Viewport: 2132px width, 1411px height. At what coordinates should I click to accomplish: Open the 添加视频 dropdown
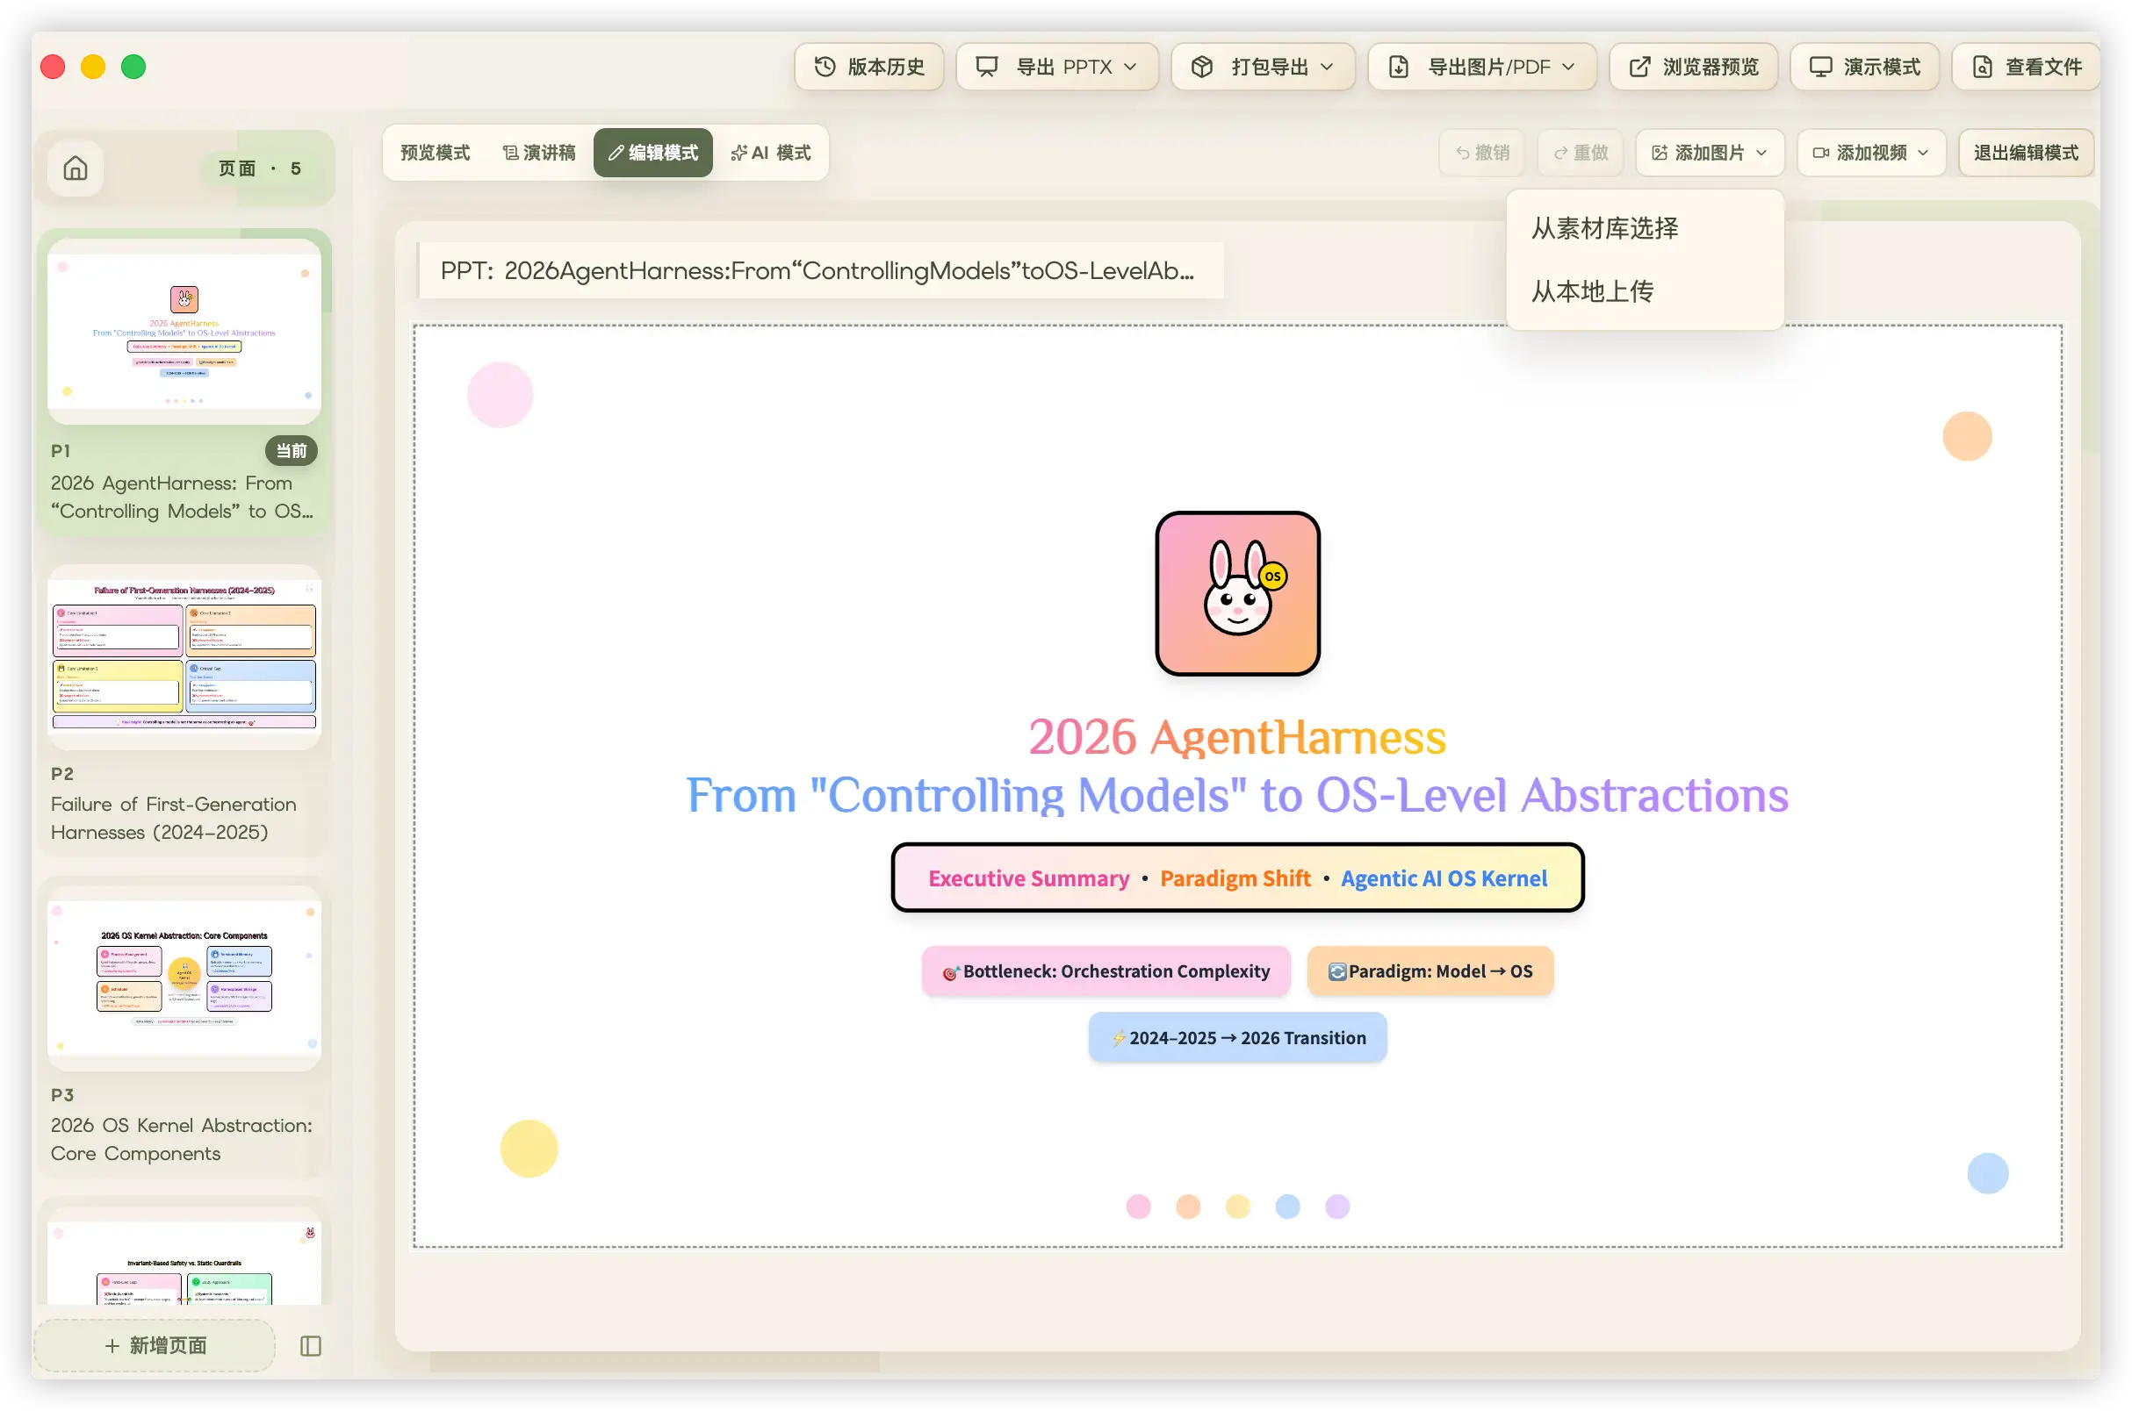click(x=1870, y=153)
